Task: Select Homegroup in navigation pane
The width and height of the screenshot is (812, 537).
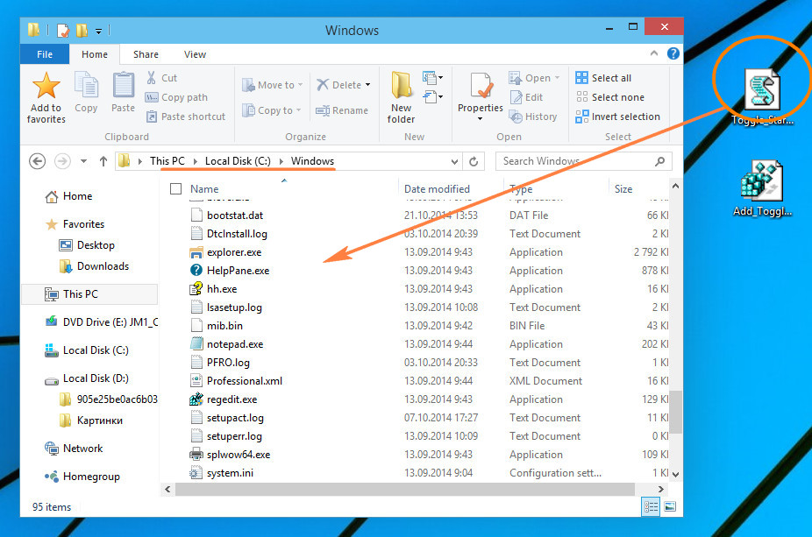Action: pos(82,477)
